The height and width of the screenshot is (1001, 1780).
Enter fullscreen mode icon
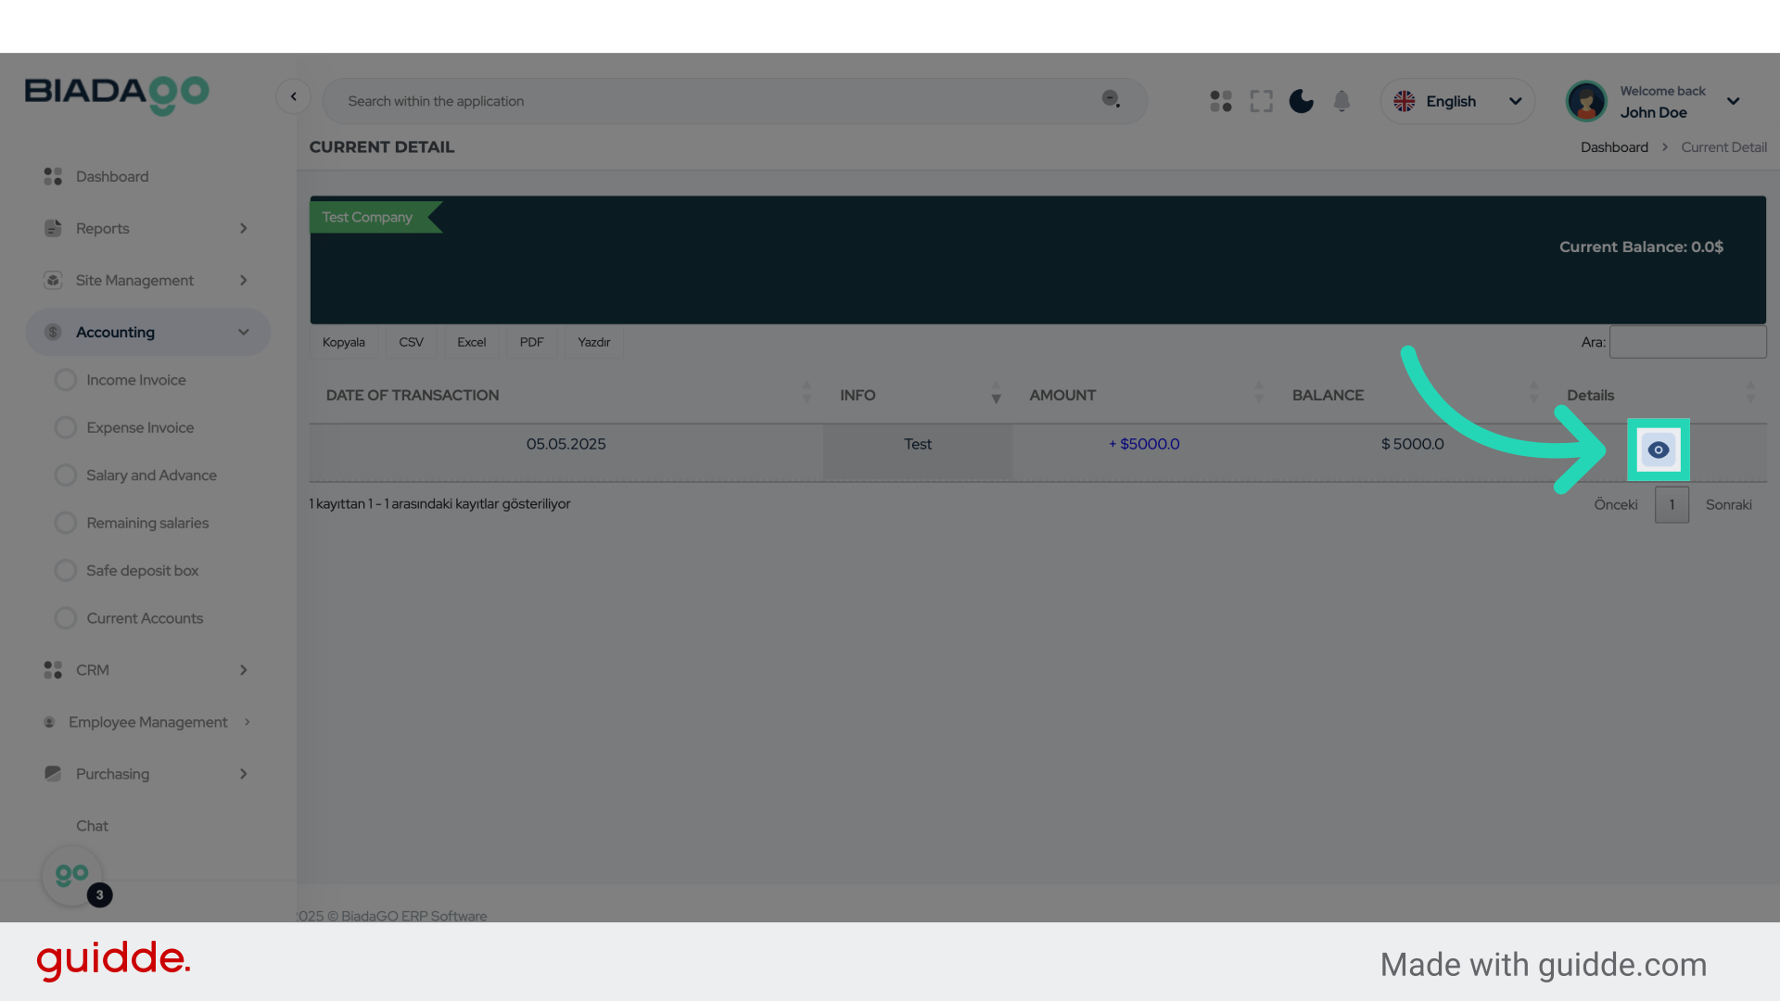pos(1261,101)
